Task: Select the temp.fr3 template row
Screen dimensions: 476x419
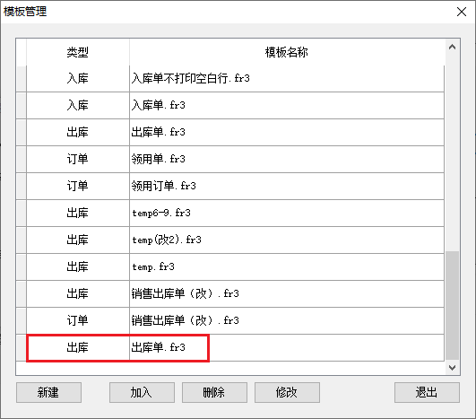Action: pyautogui.click(x=235, y=266)
